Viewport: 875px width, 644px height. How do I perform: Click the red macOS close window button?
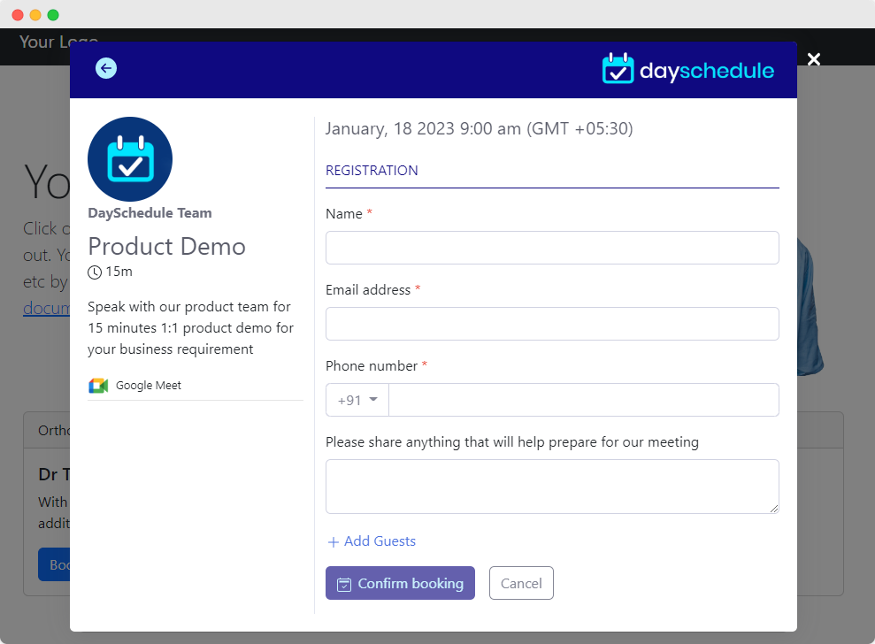(18, 15)
